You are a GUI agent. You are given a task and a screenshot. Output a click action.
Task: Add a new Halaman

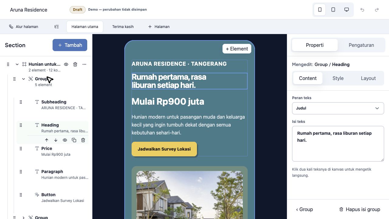[159, 27]
